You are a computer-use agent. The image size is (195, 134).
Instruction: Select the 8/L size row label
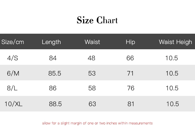12,88
